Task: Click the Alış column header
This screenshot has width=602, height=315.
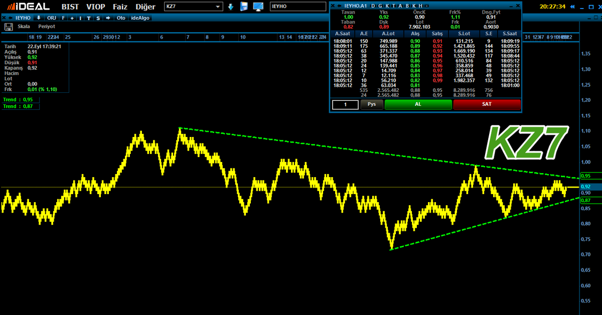Action: pos(415,33)
